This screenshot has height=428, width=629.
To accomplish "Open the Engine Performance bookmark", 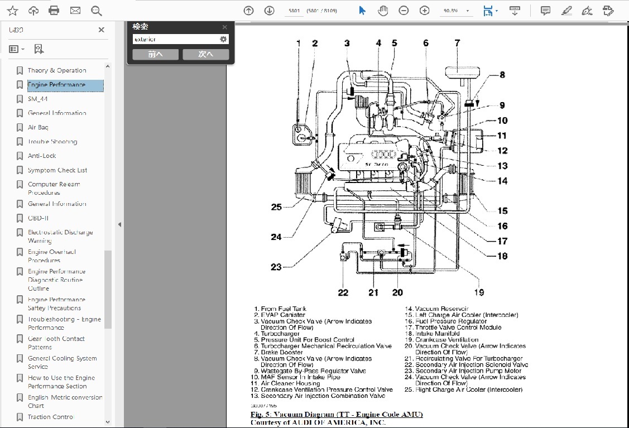I will pyautogui.click(x=56, y=85).
